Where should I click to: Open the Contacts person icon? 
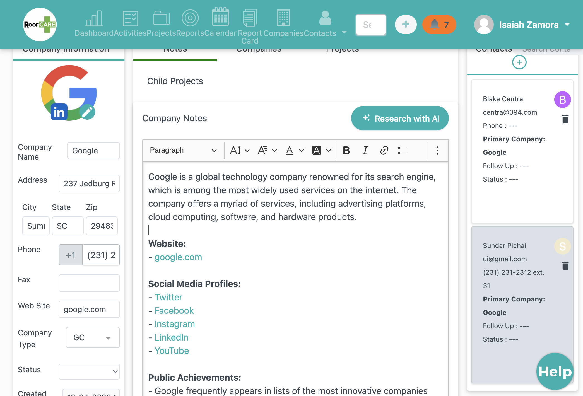coord(325,18)
